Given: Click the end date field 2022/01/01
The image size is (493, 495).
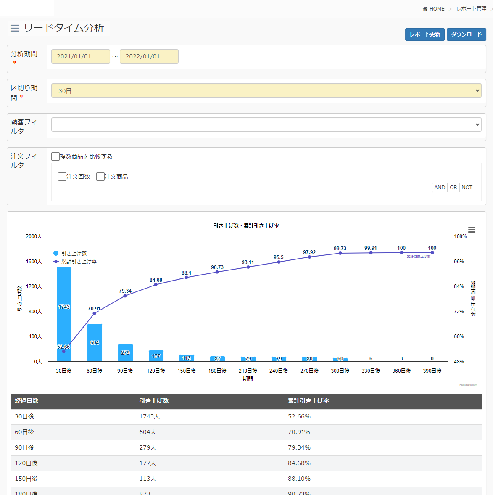Looking at the screenshot, I should [149, 56].
